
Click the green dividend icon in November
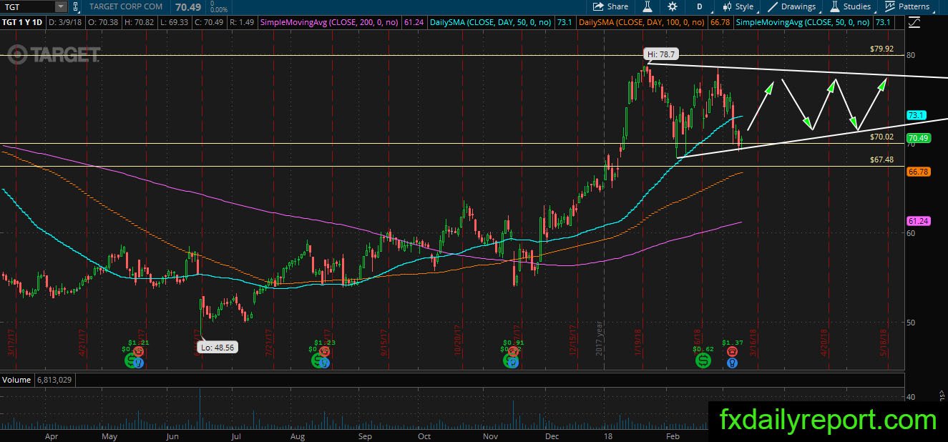[509, 362]
